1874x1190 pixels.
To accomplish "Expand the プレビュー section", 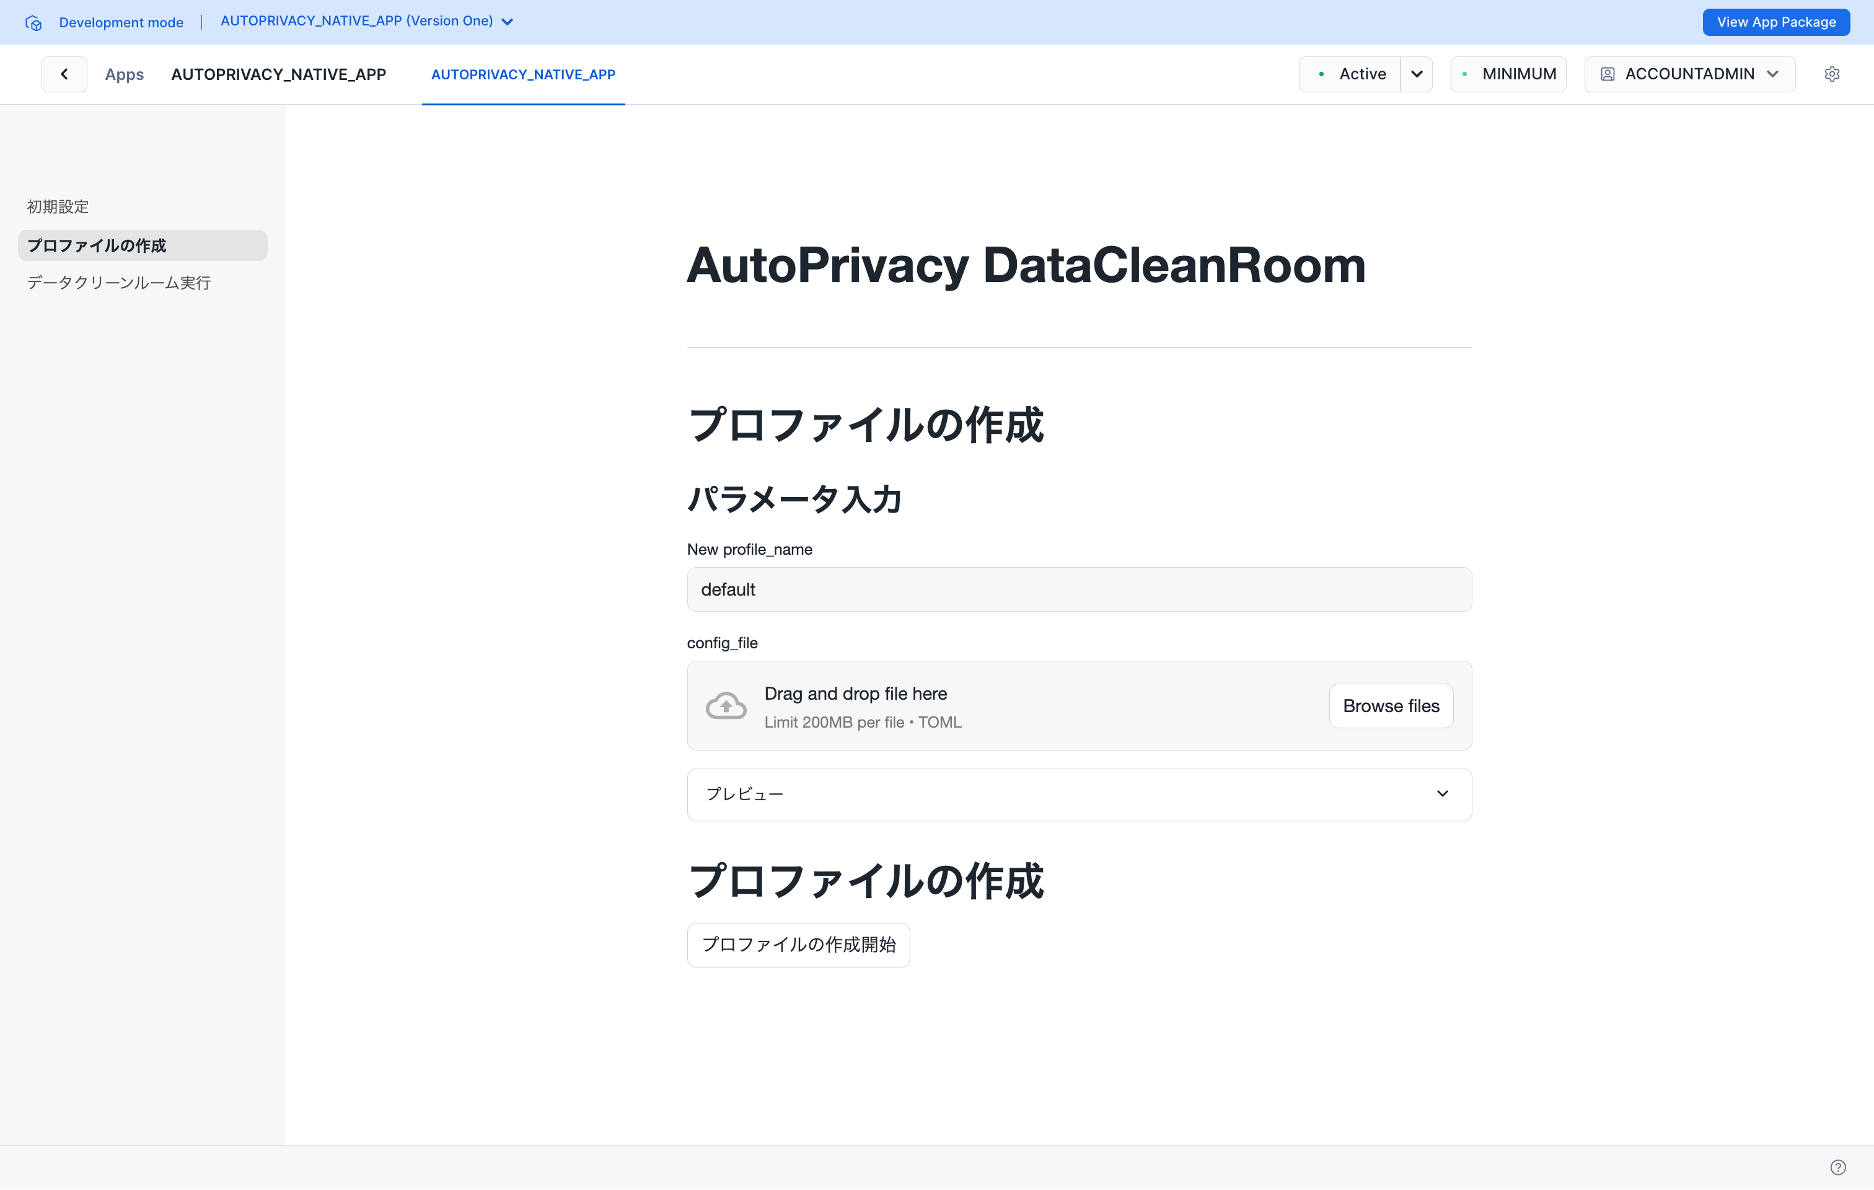I will (1079, 794).
